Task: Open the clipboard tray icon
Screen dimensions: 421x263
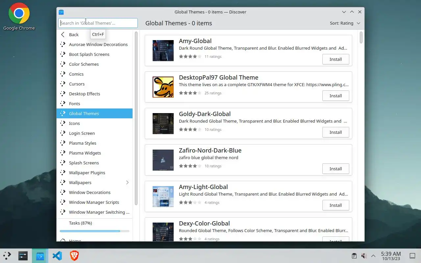Action: [x=354, y=256]
